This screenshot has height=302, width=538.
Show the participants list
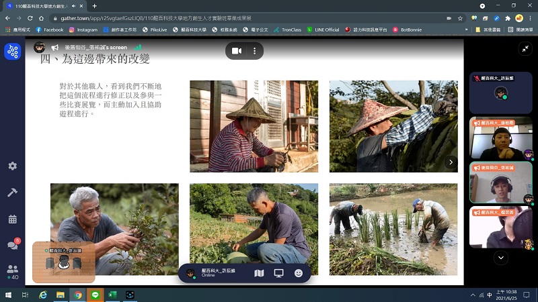click(12, 269)
